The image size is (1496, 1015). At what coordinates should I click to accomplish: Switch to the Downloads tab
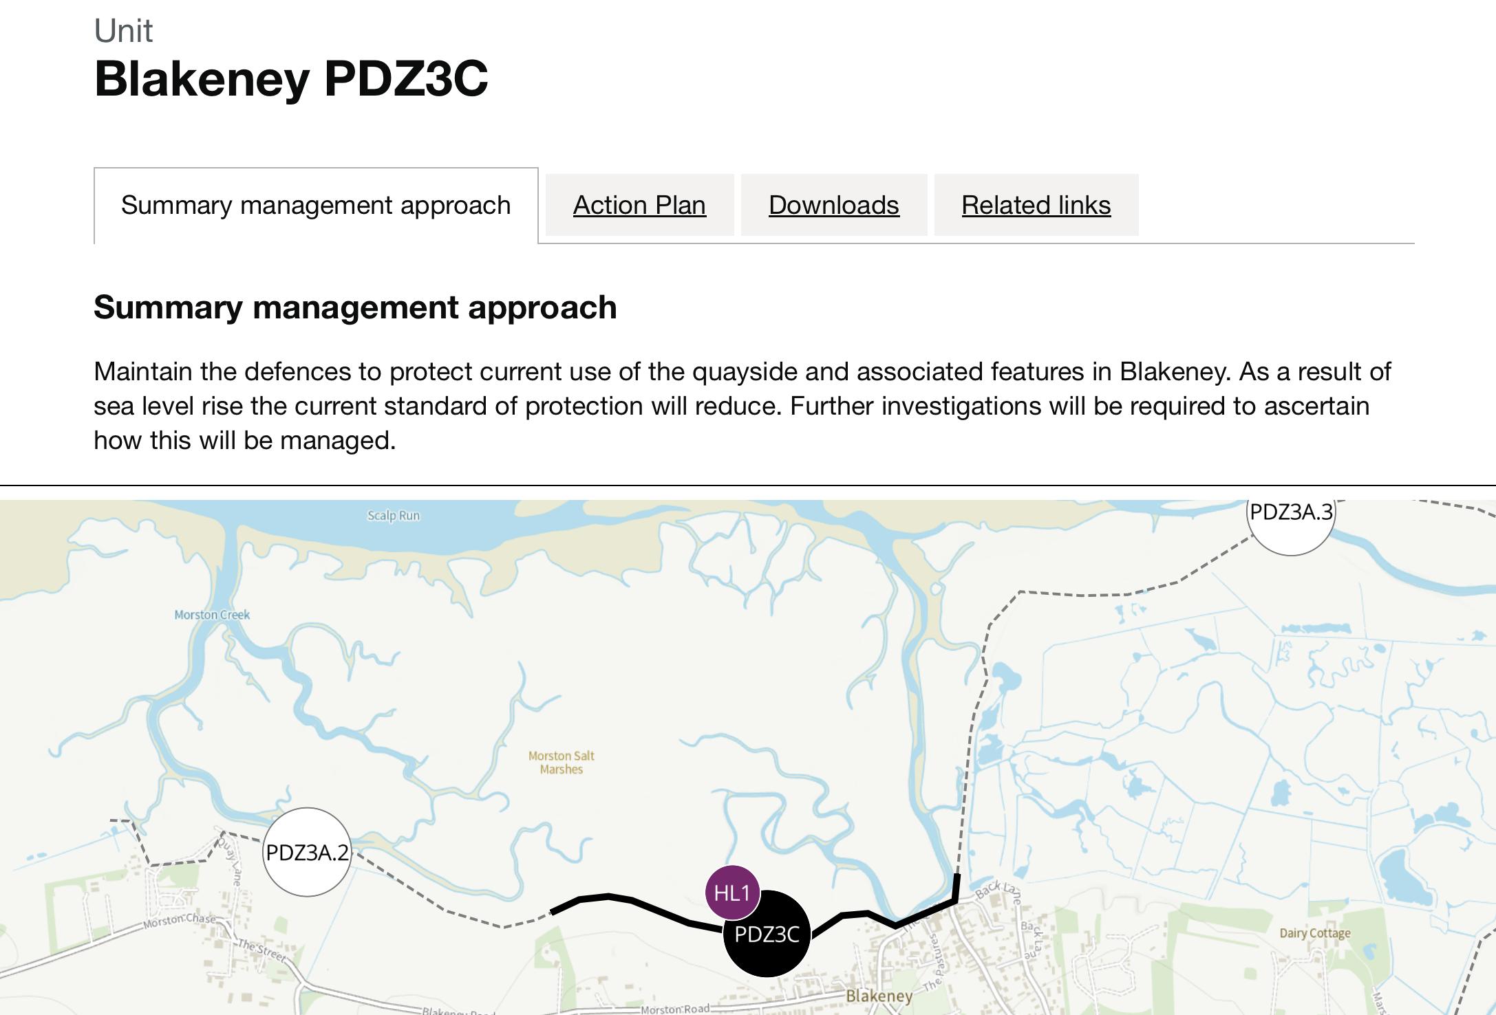(833, 205)
